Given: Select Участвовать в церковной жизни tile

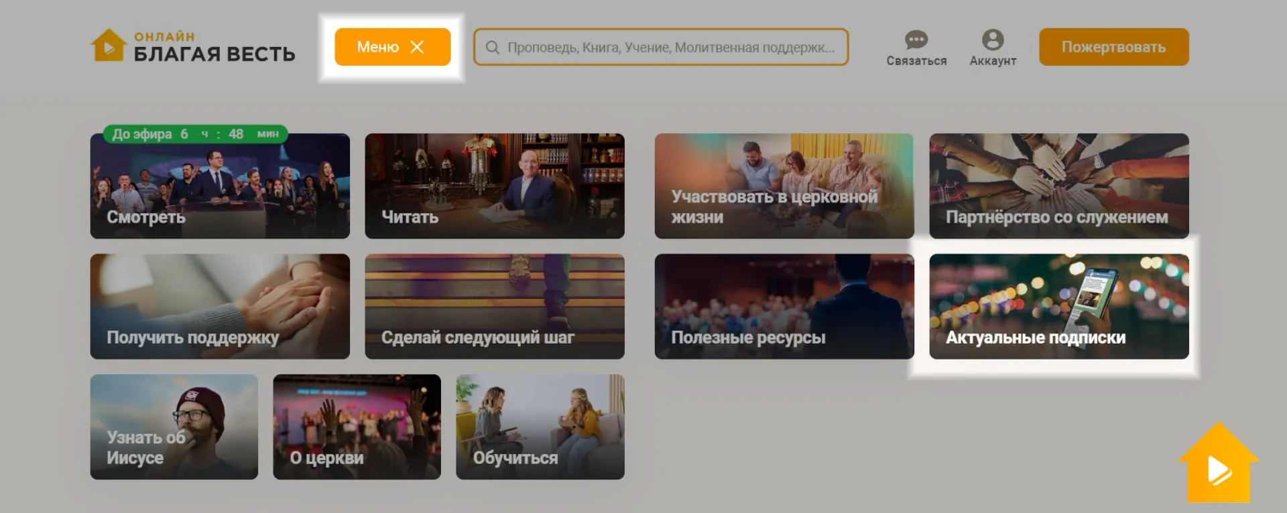Looking at the screenshot, I should coord(784,186).
